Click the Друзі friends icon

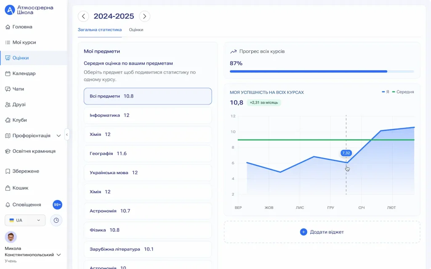[8, 104]
